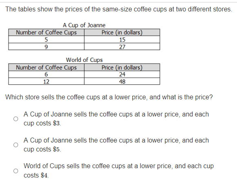Click the cell showing 6 coffee cups
Image resolution: width=237 pixels, height=182 pixels.
[46, 74]
